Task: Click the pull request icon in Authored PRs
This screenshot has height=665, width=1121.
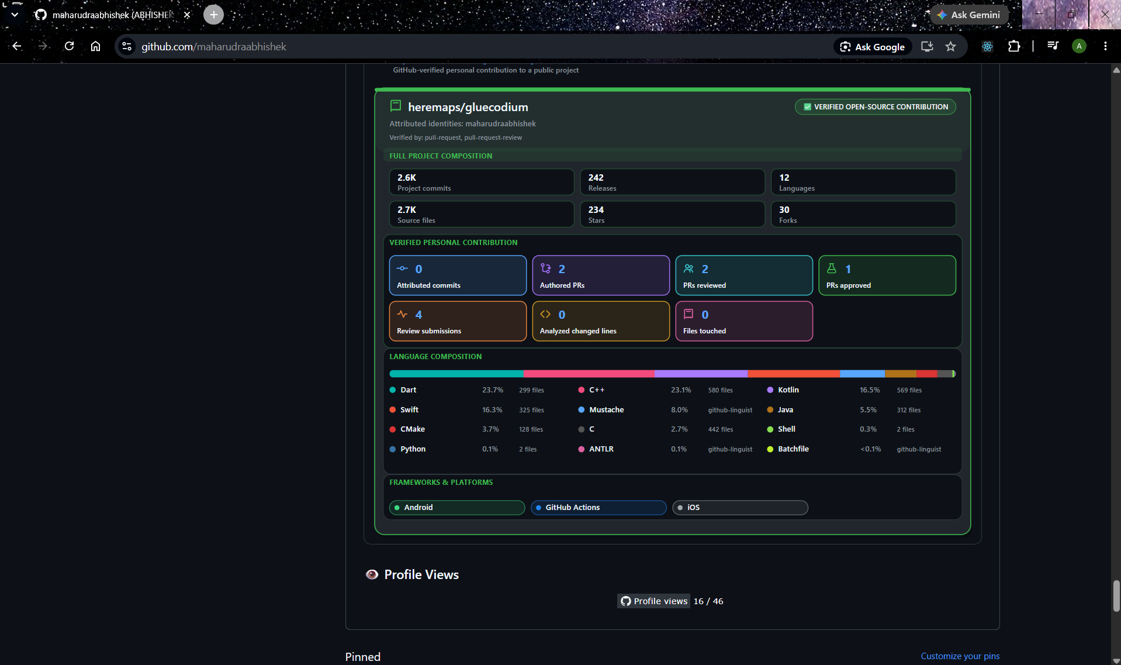Action: (x=545, y=268)
